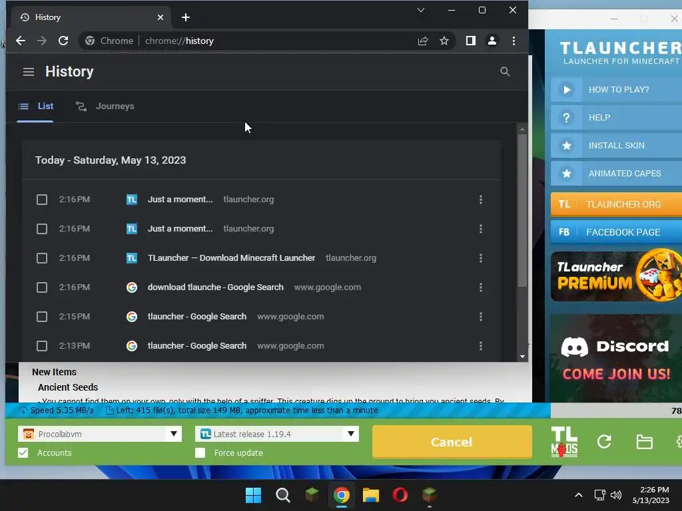Show hidden system tray icons
The image size is (682, 511).
[x=579, y=495]
